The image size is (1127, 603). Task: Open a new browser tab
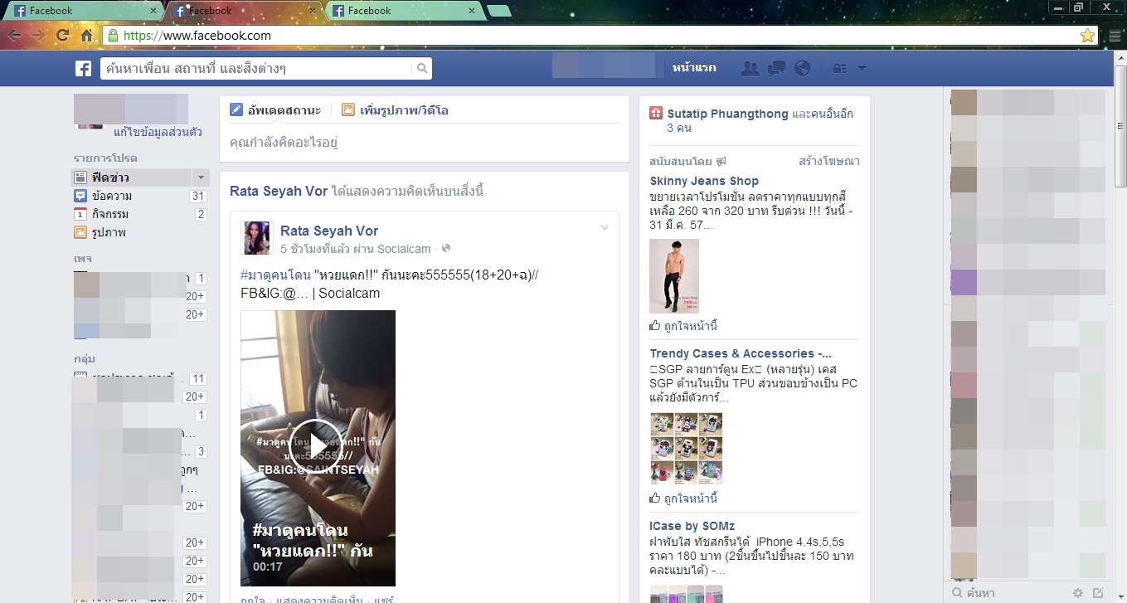tap(499, 11)
